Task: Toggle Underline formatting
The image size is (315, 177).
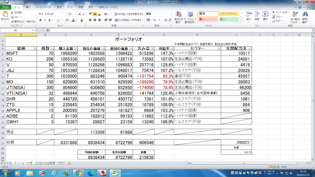Action: tap(50, 20)
